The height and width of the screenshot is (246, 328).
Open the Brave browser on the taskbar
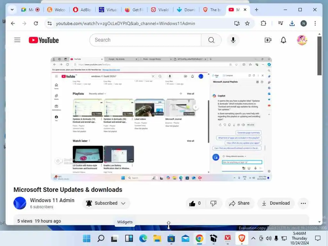242,238
